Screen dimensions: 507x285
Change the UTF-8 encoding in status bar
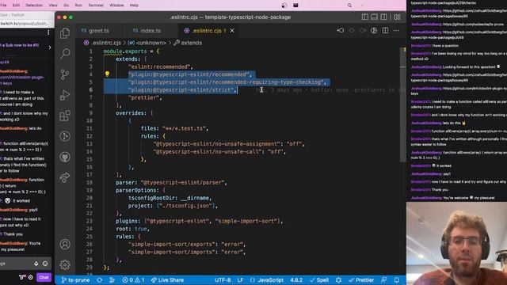click(x=223, y=280)
